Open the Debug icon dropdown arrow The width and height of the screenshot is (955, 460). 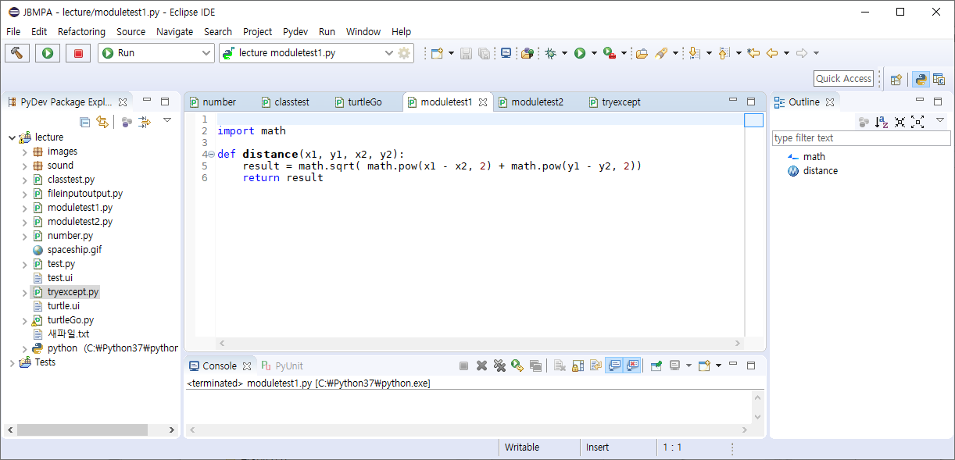pyautogui.click(x=564, y=53)
